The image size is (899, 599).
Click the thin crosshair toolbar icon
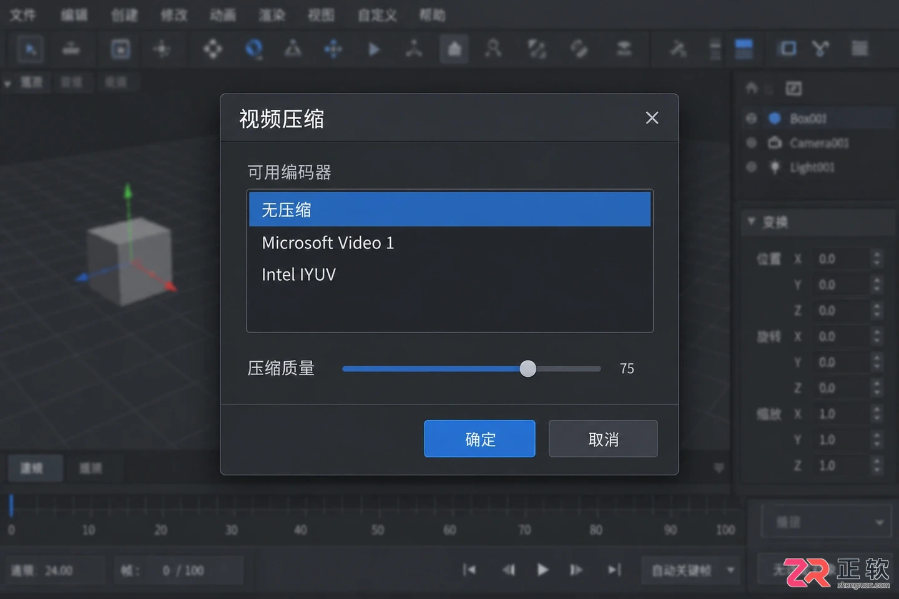[162, 49]
